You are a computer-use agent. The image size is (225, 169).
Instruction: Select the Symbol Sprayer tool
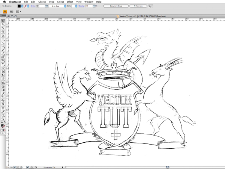click(x=3, y=79)
